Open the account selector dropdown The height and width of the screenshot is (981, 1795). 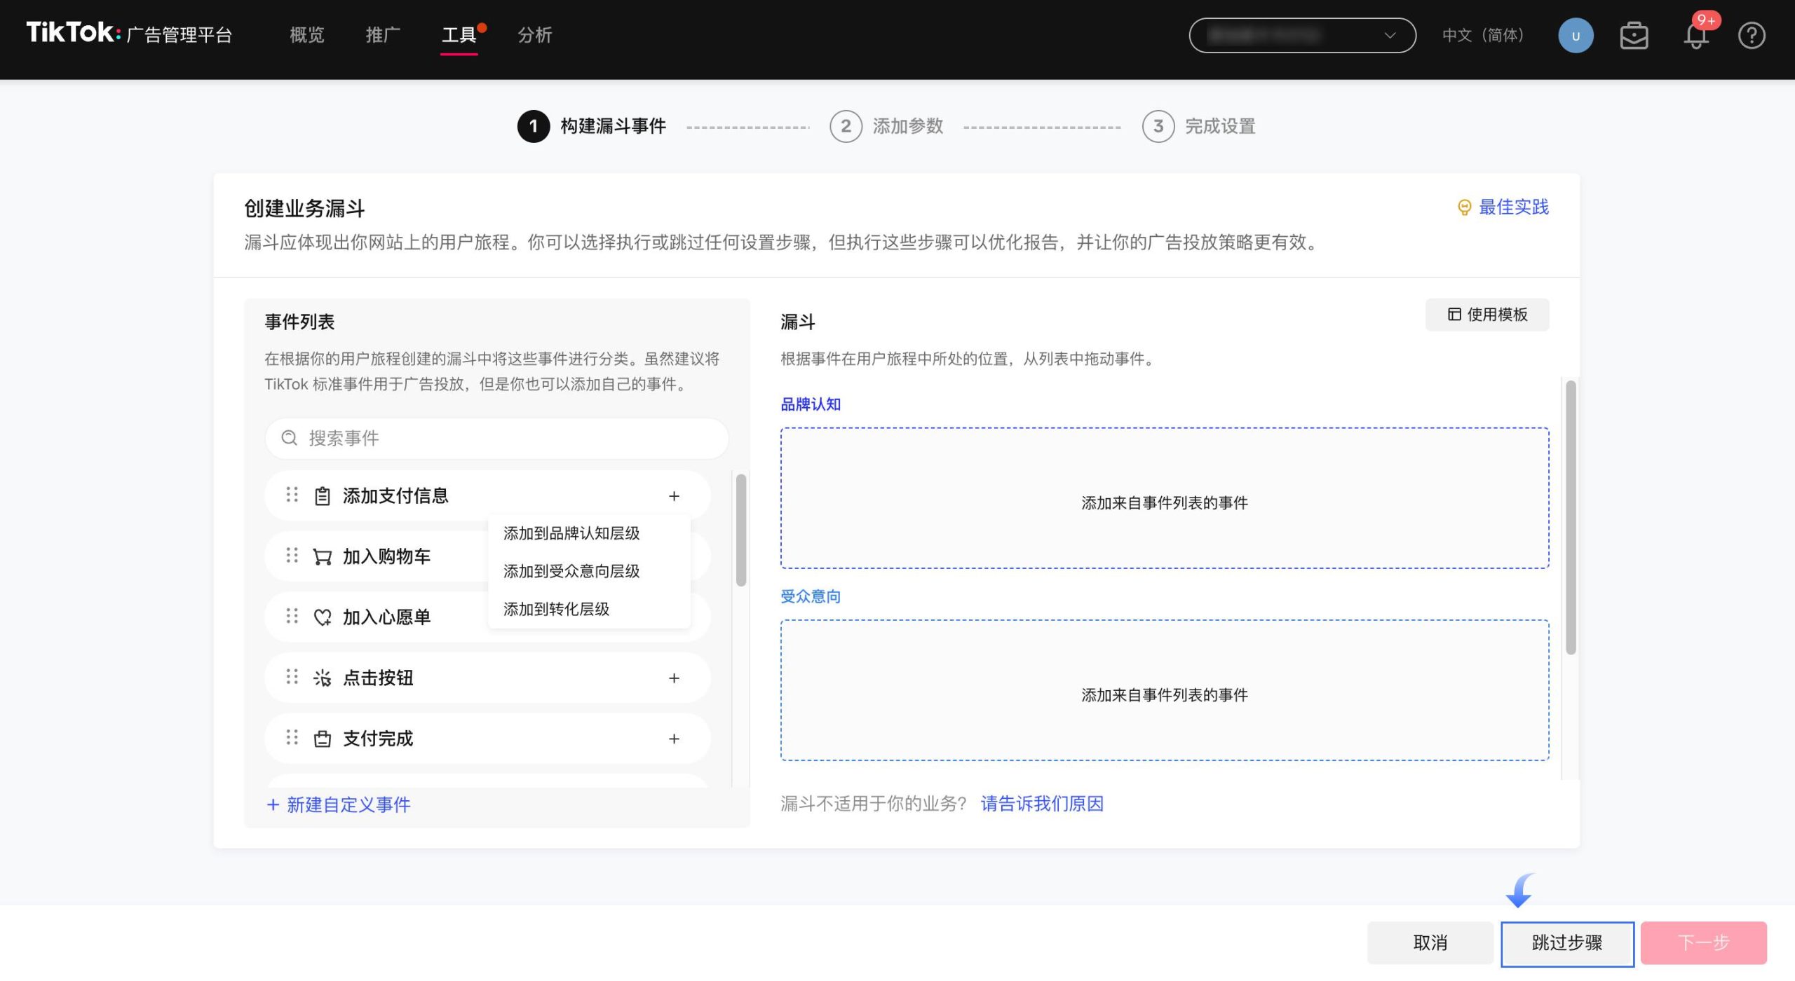1302,36
